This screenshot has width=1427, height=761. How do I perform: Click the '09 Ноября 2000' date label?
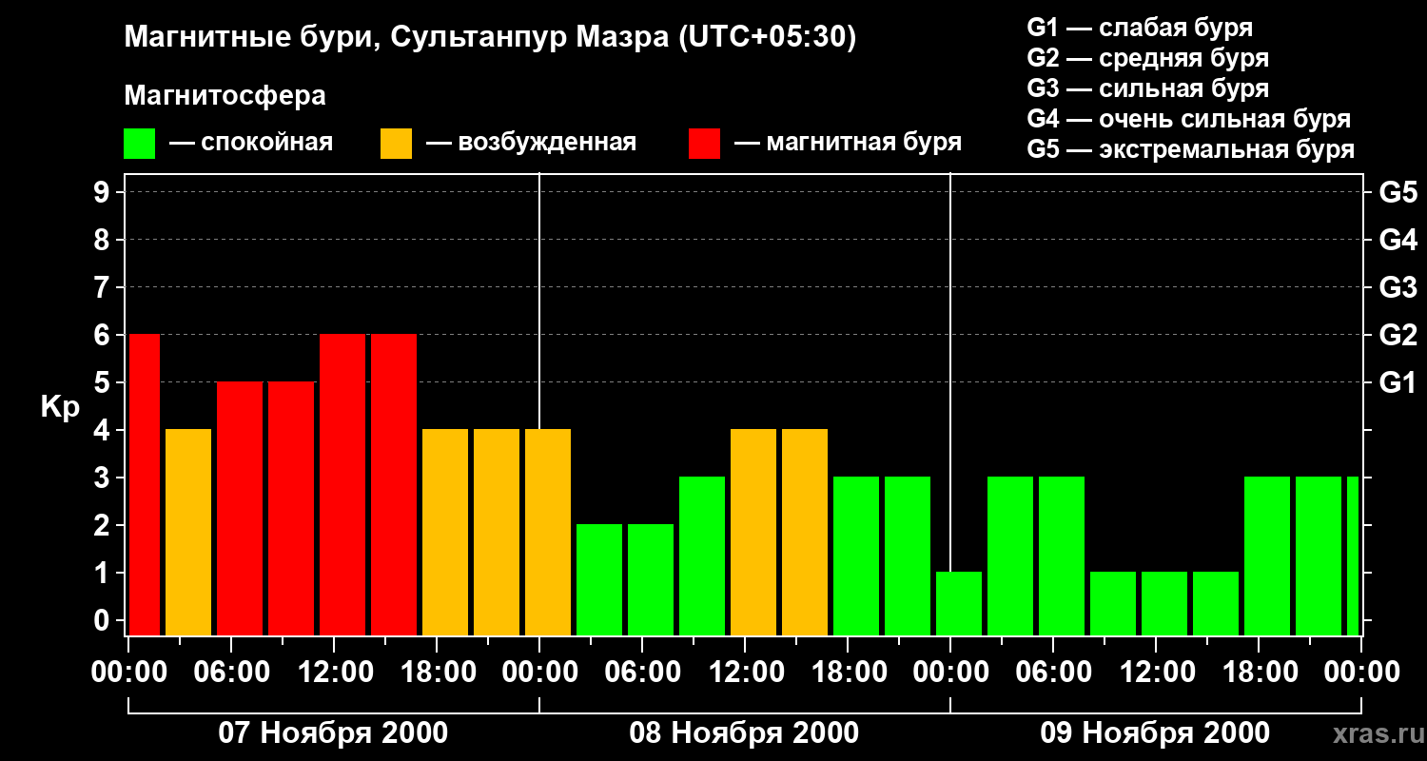coord(1155,732)
